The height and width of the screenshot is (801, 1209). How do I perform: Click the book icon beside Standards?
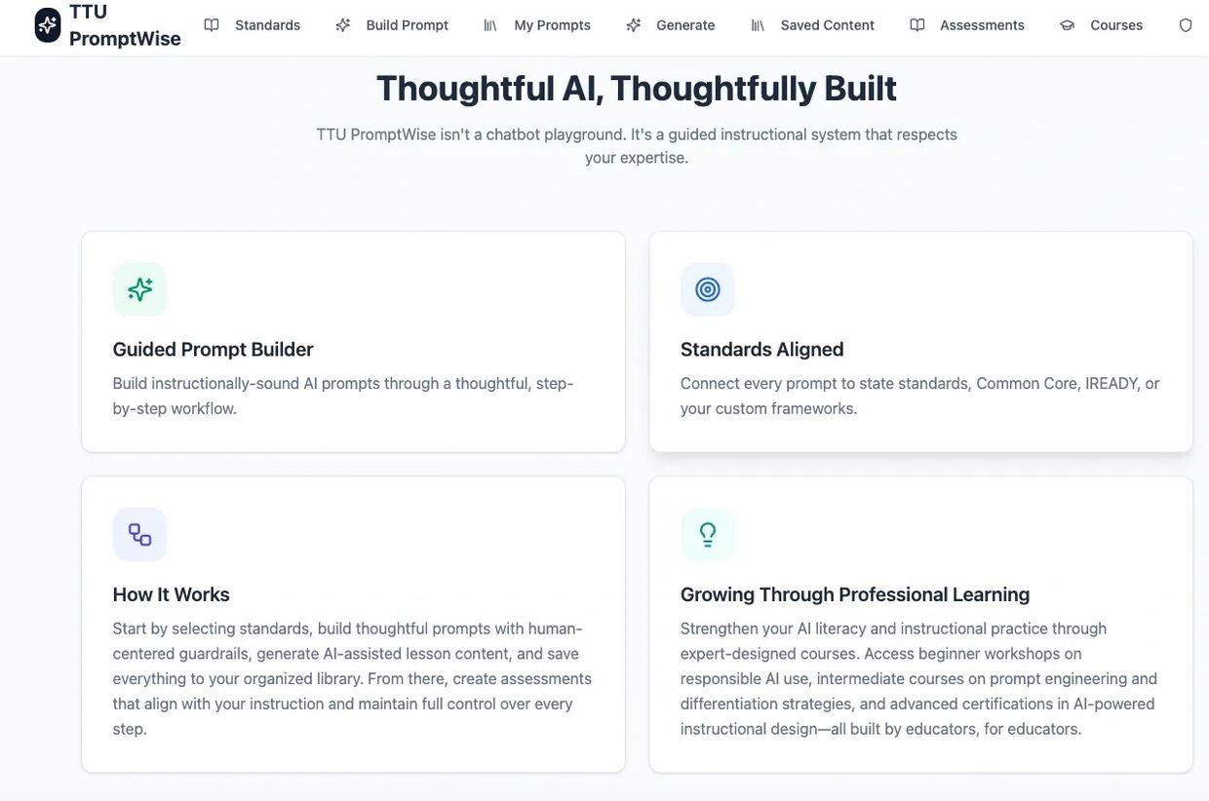point(212,25)
